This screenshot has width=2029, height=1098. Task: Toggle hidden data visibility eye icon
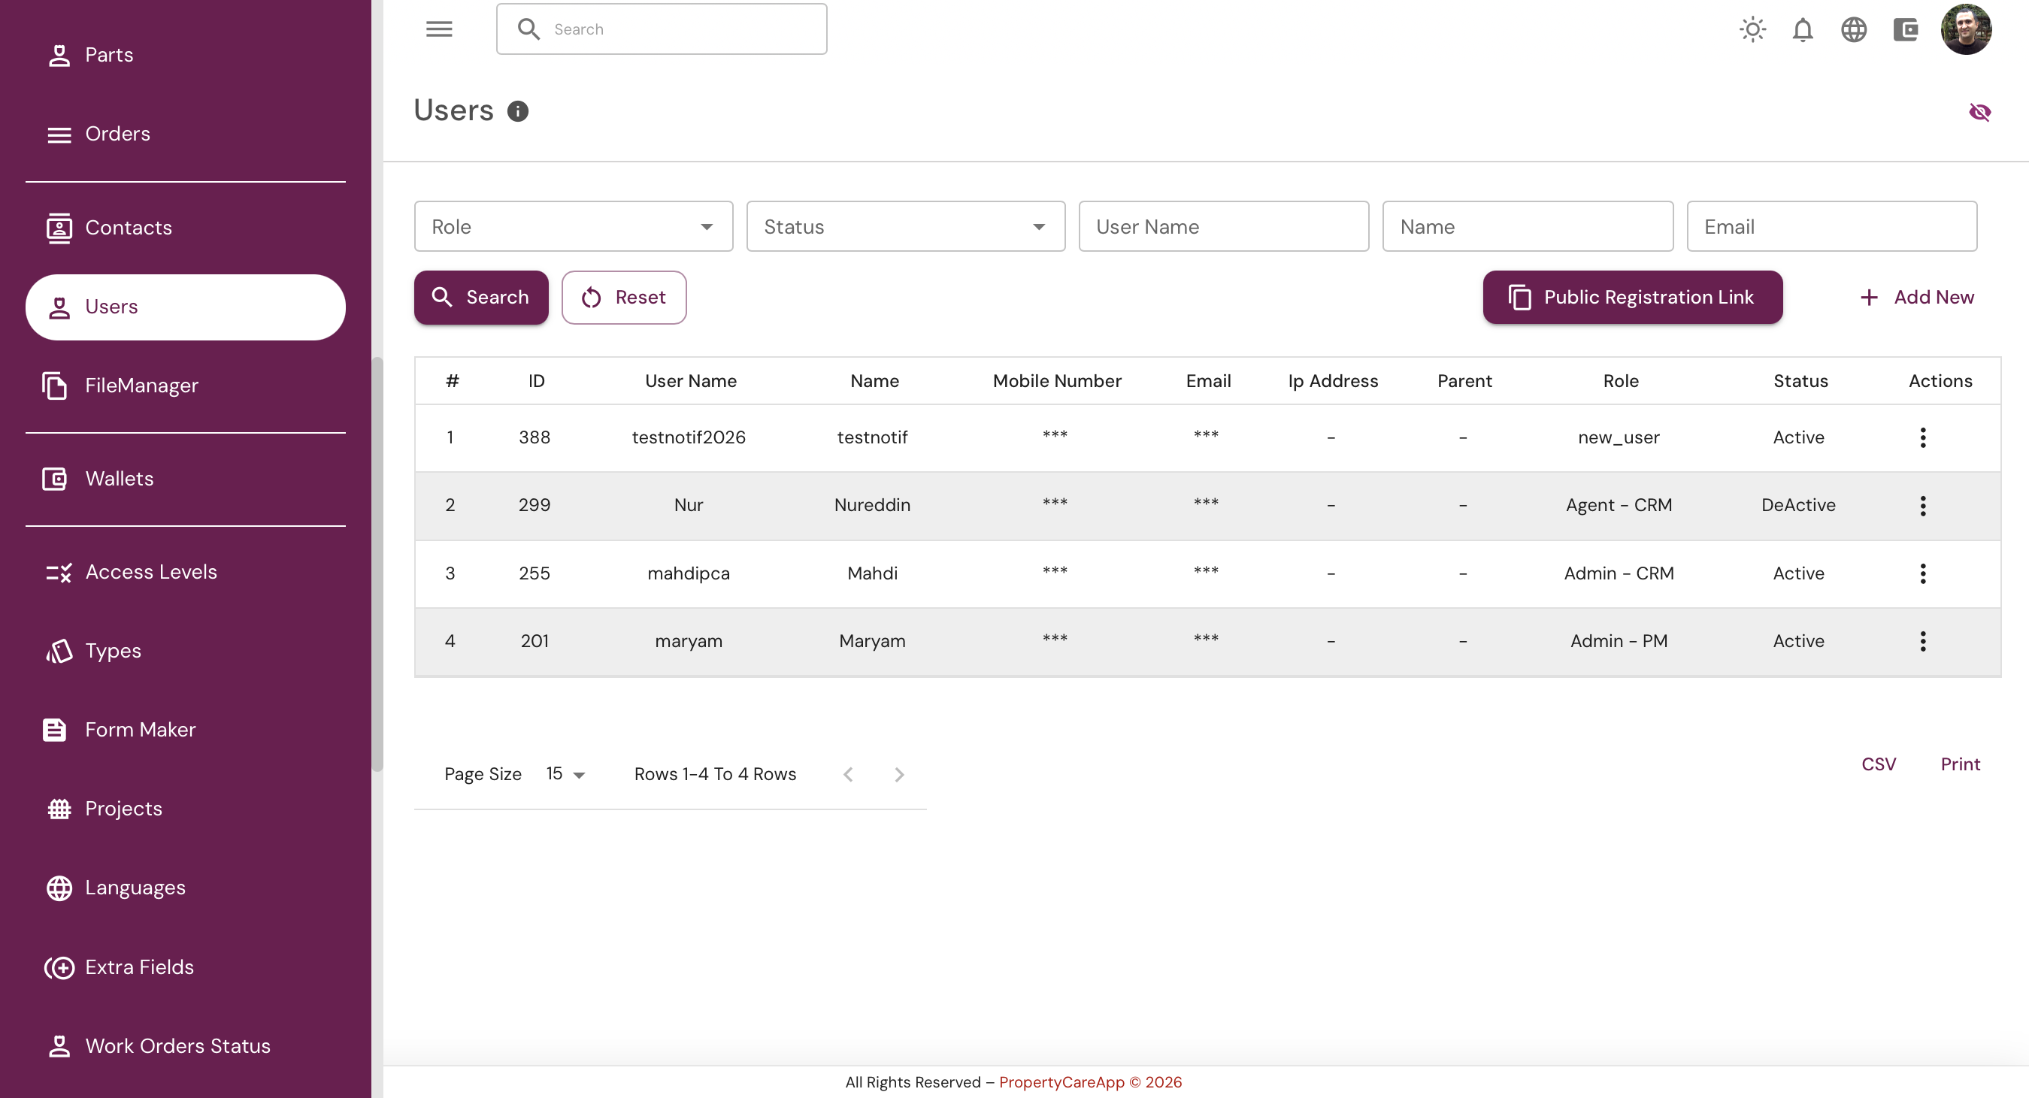pos(1979,112)
